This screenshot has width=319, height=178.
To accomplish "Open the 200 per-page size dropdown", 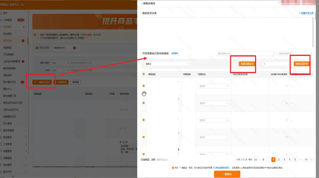I will (257, 160).
